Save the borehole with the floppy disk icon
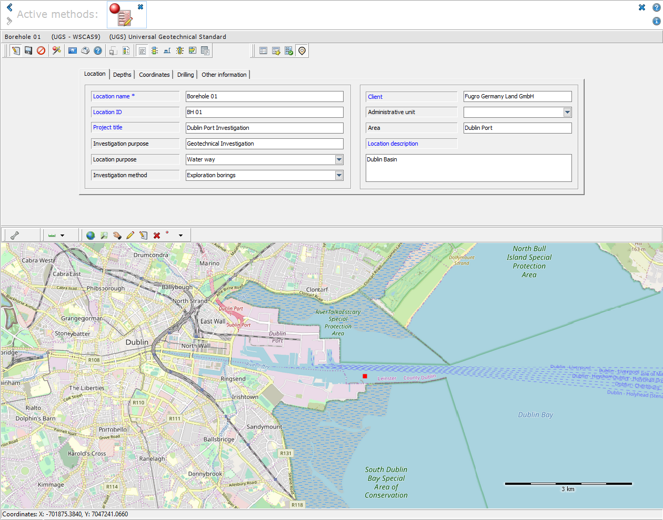The image size is (663, 520). point(28,50)
